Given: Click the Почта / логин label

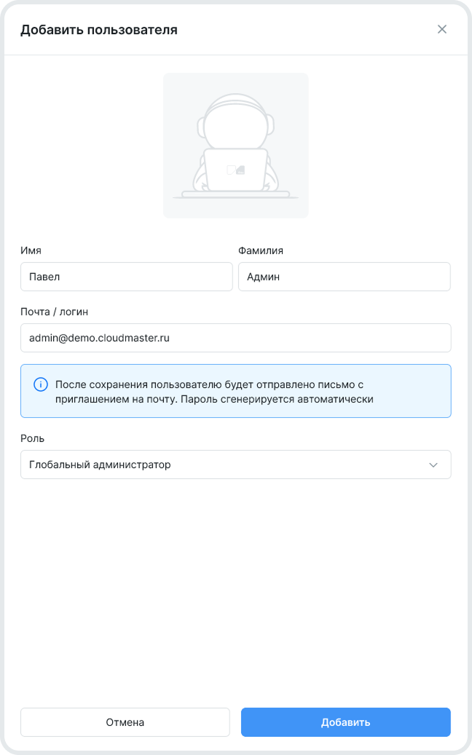Looking at the screenshot, I should pyautogui.click(x=57, y=312).
